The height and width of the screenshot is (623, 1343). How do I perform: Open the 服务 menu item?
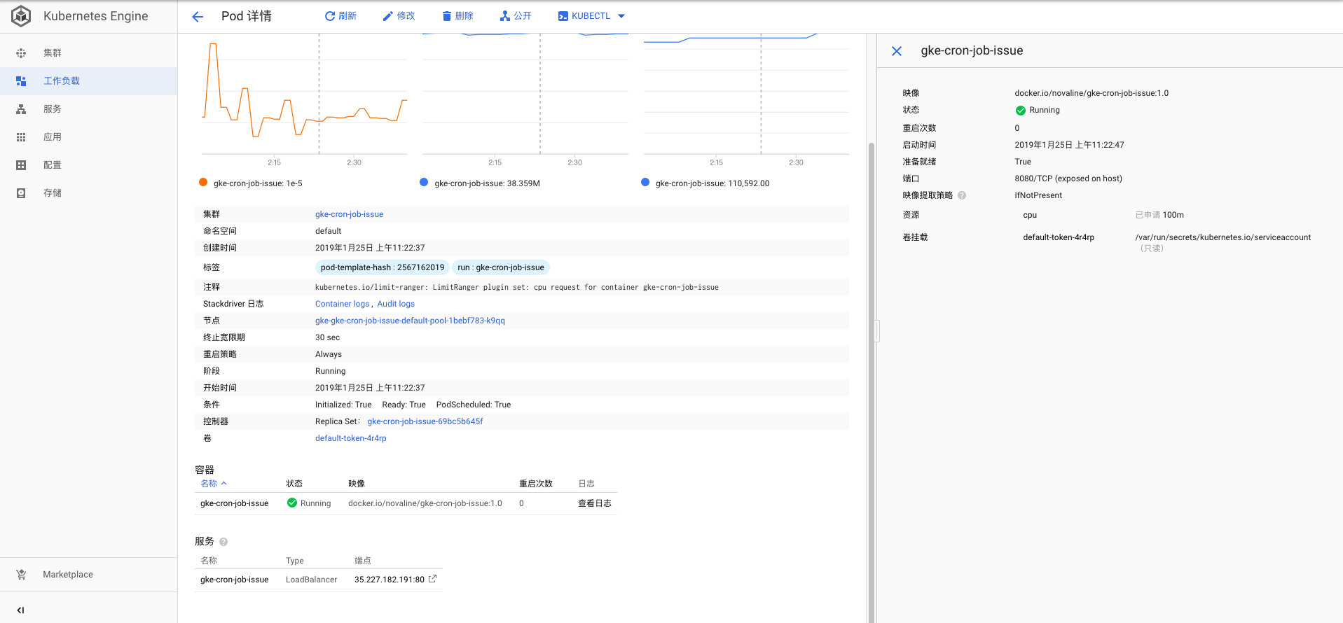[x=89, y=109]
